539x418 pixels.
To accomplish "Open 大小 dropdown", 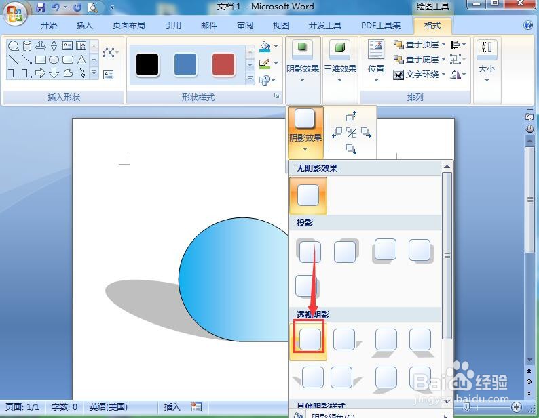I will (487, 61).
